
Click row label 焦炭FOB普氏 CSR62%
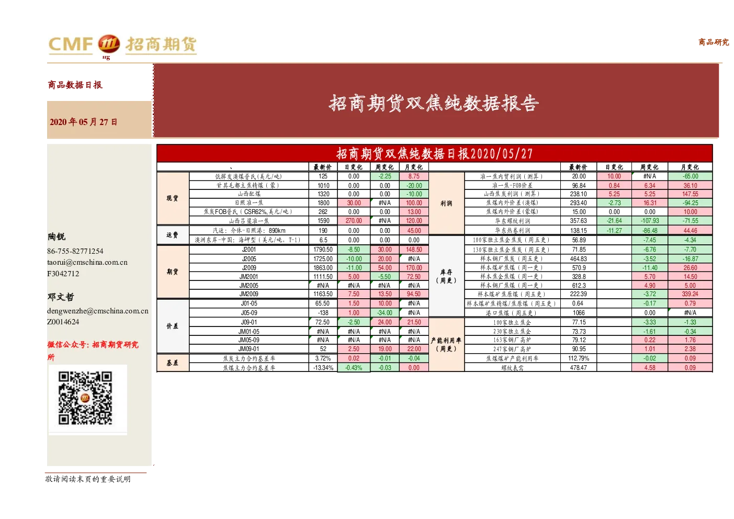tap(249, 212)
